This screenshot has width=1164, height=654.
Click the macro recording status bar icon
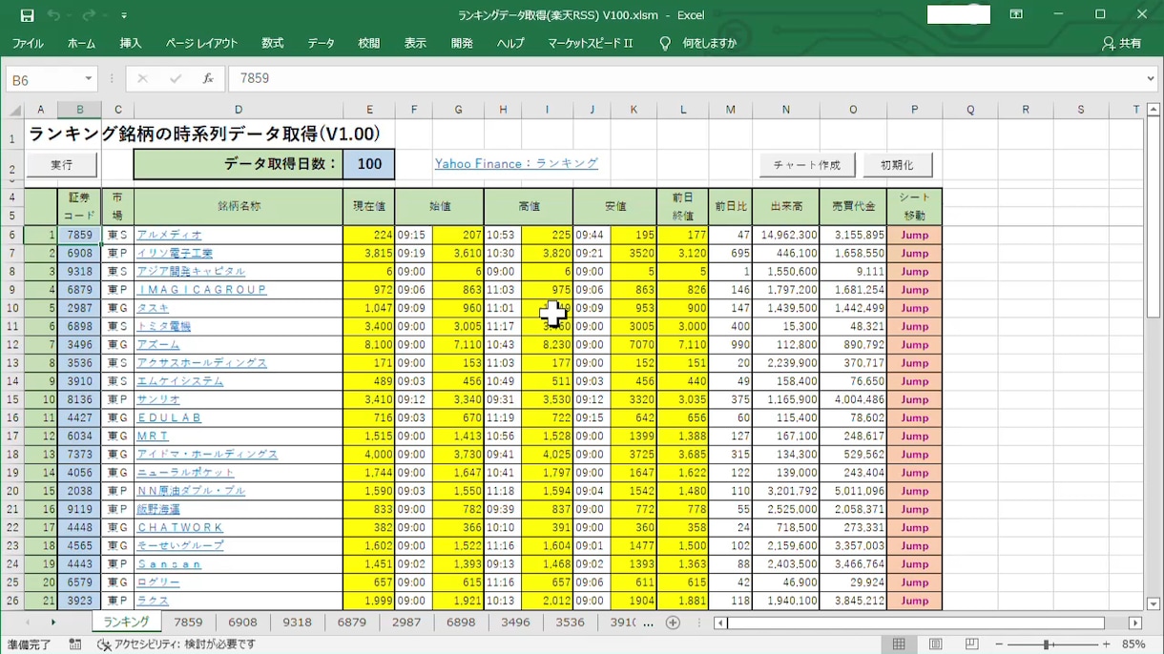(x=75, y=644)
